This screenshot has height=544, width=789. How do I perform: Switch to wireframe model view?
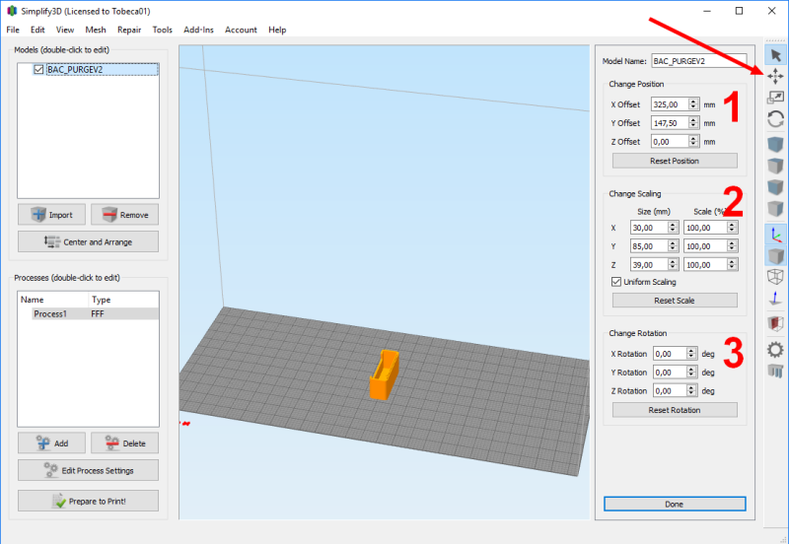pos(776,277)
